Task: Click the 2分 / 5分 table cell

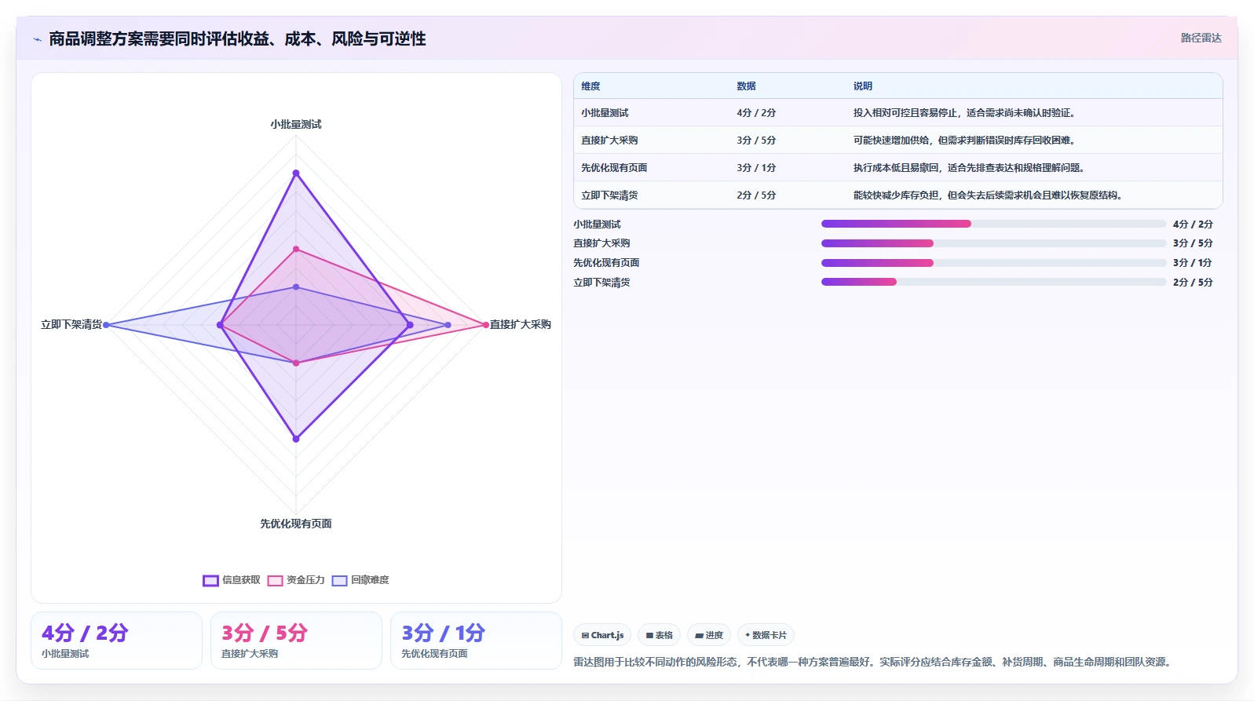Action: coord(756,195)
